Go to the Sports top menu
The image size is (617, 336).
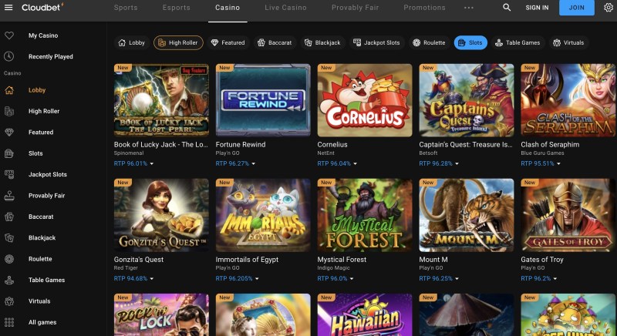(126, 8)
